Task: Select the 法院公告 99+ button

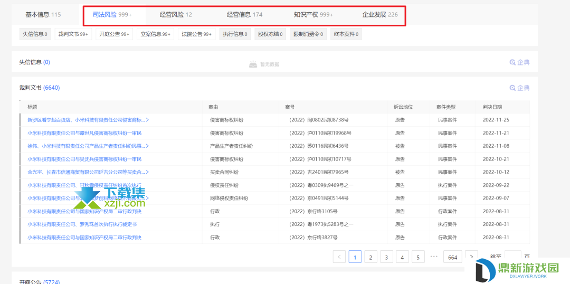Action: click(x=196, y=34)
